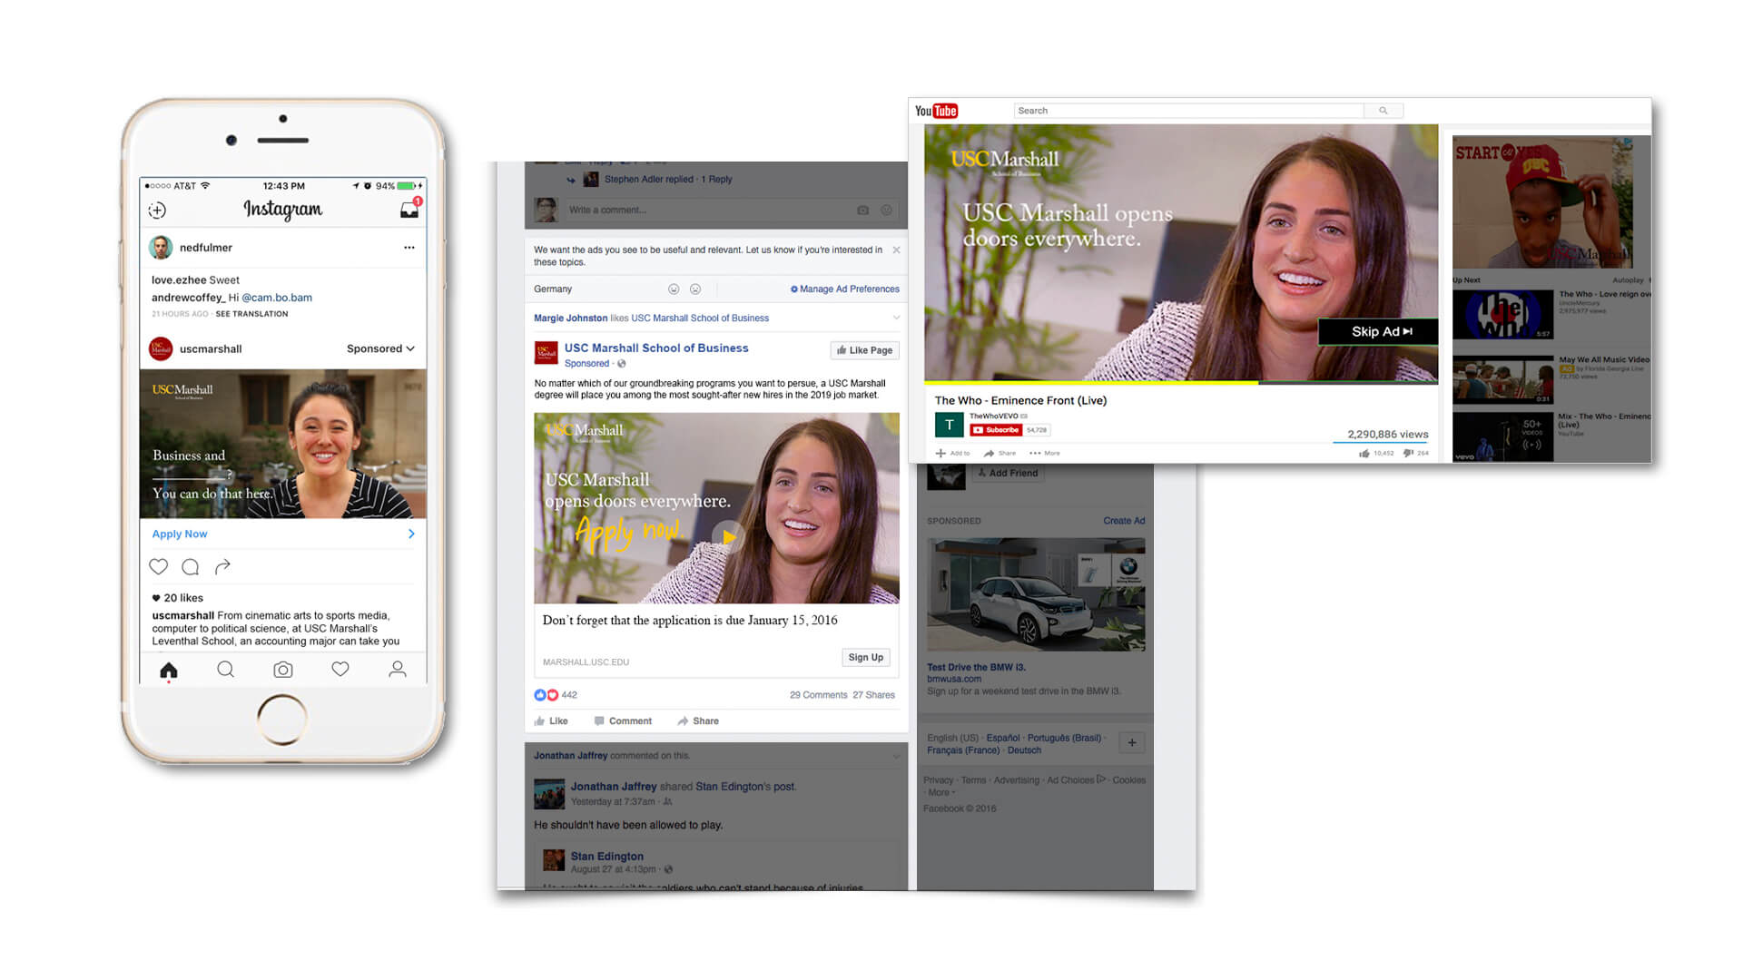This screenshot has height=980, width=1743.
Task: Open the Instagram profile tab icon
Action: point(398,670)
